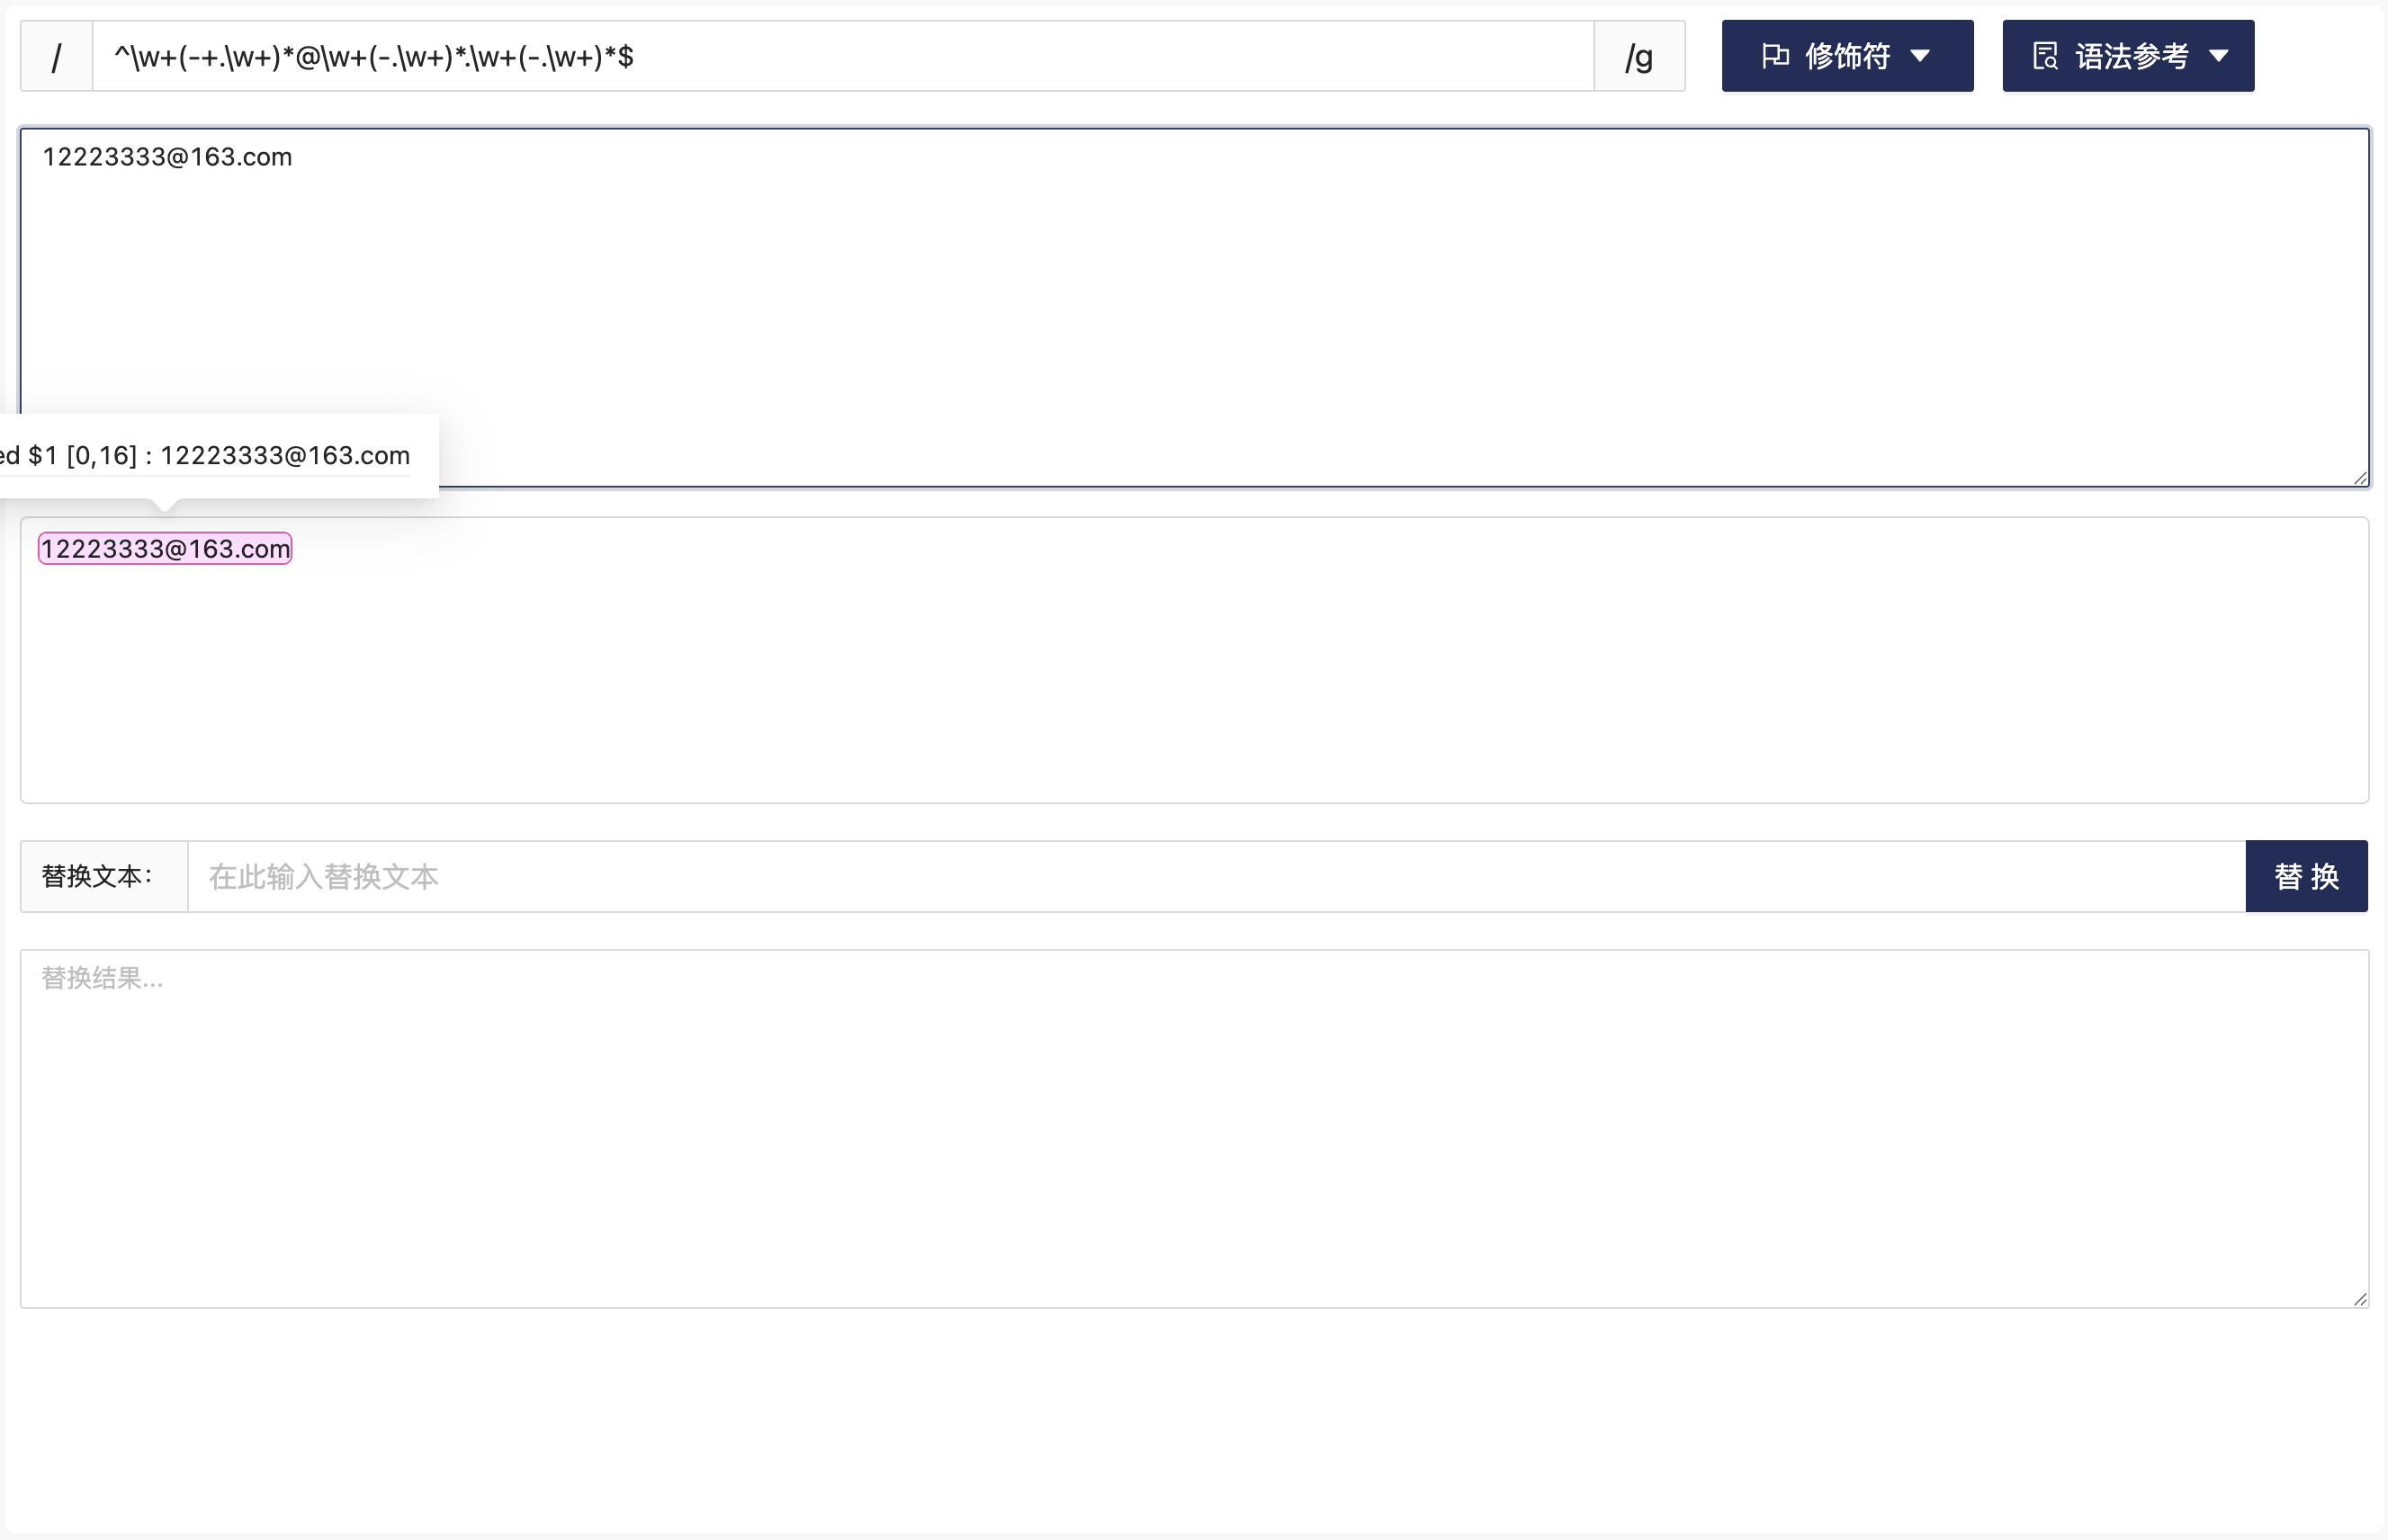
Task: Click the 语法参考 dropdown caret arrow
Action: pos(2219,56)
